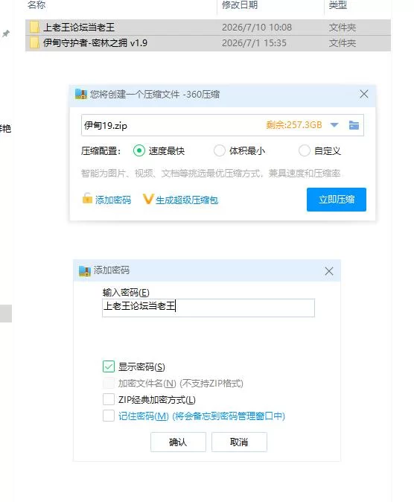The height and width of the screenshot is (502, 414).
Task: Select the 体积最小 radio option
Action: coord(220,150)
